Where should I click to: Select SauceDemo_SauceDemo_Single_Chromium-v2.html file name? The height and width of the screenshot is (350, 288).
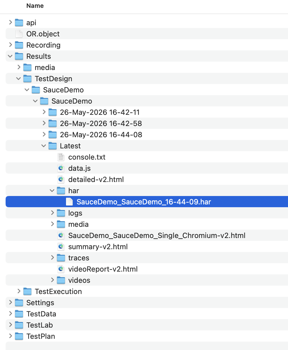pos(157,235)
